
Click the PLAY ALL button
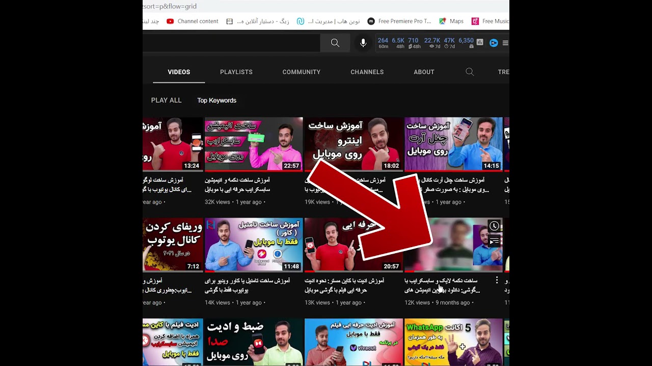[x=166, y=100]
